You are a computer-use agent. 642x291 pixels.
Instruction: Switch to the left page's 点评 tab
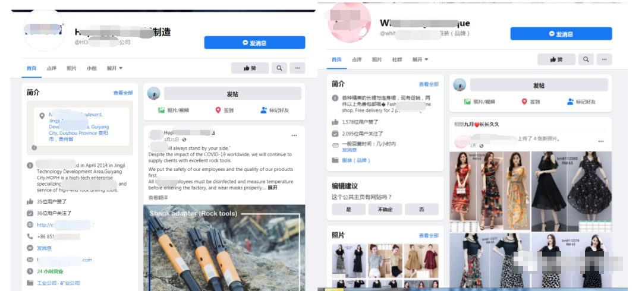coord(52,68)
